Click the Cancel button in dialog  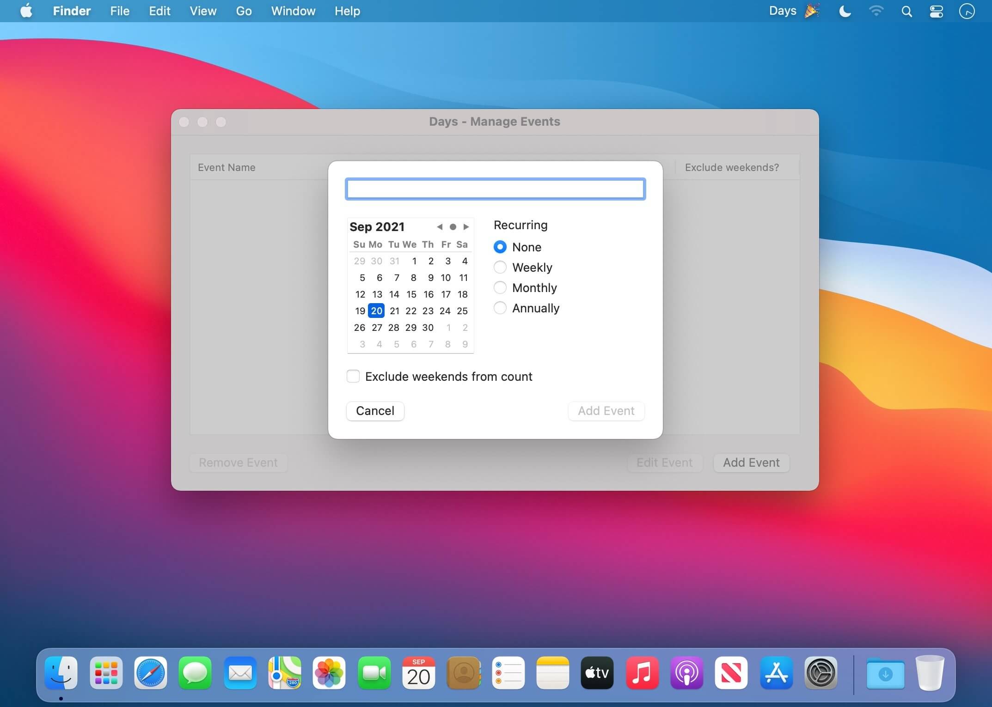(375, 411)
